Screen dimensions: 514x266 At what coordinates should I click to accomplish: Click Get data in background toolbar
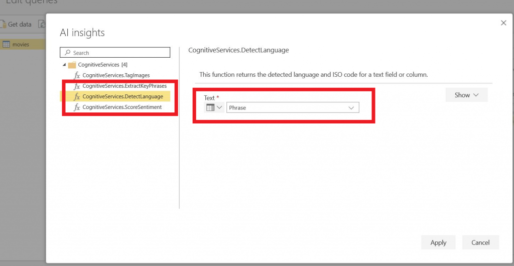[17, 24]
